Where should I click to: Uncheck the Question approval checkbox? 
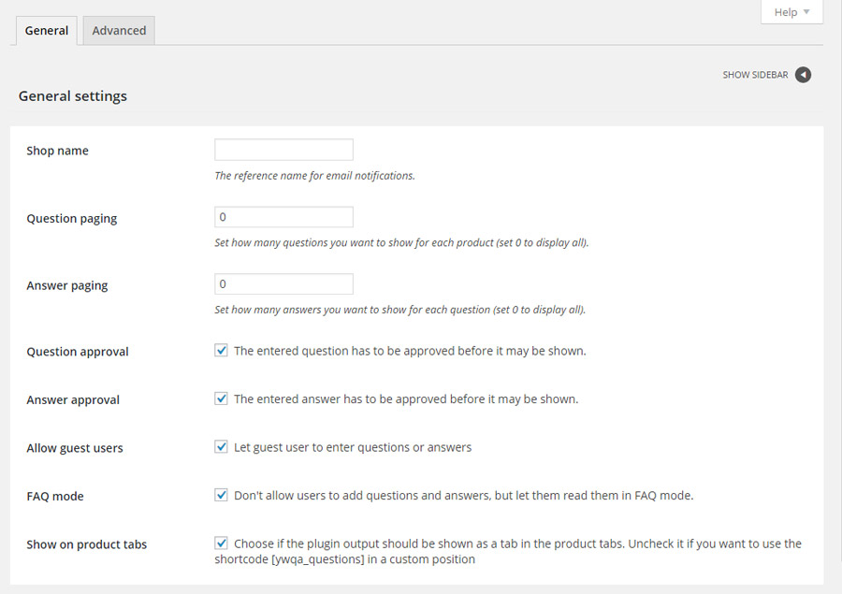pos(222,351)
